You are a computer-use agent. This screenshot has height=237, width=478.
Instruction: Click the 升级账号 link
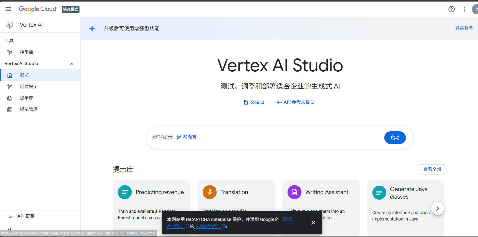coord(464,28)
